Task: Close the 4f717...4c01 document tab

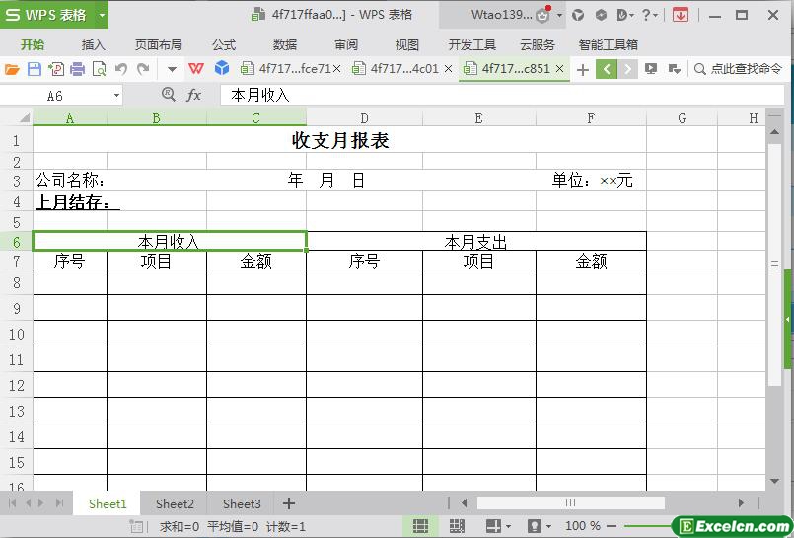Action: [x=448, y=68]
